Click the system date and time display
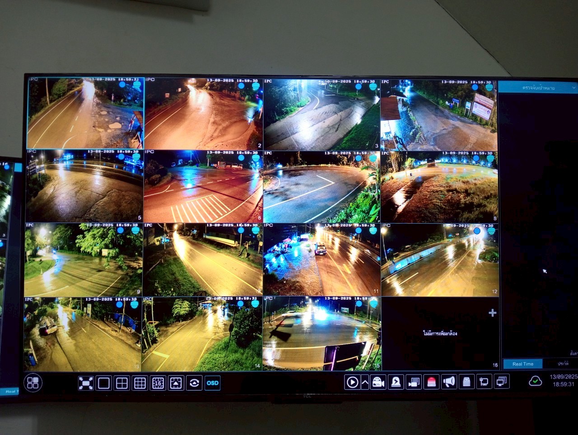Viewport: 578px width, 435px height. coord(563,380)
